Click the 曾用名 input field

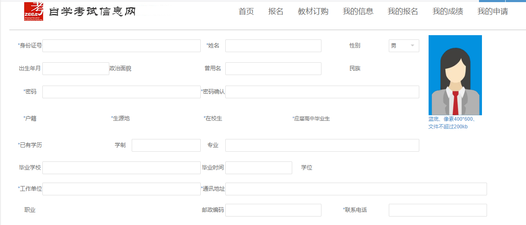click(x=273, y=69)
